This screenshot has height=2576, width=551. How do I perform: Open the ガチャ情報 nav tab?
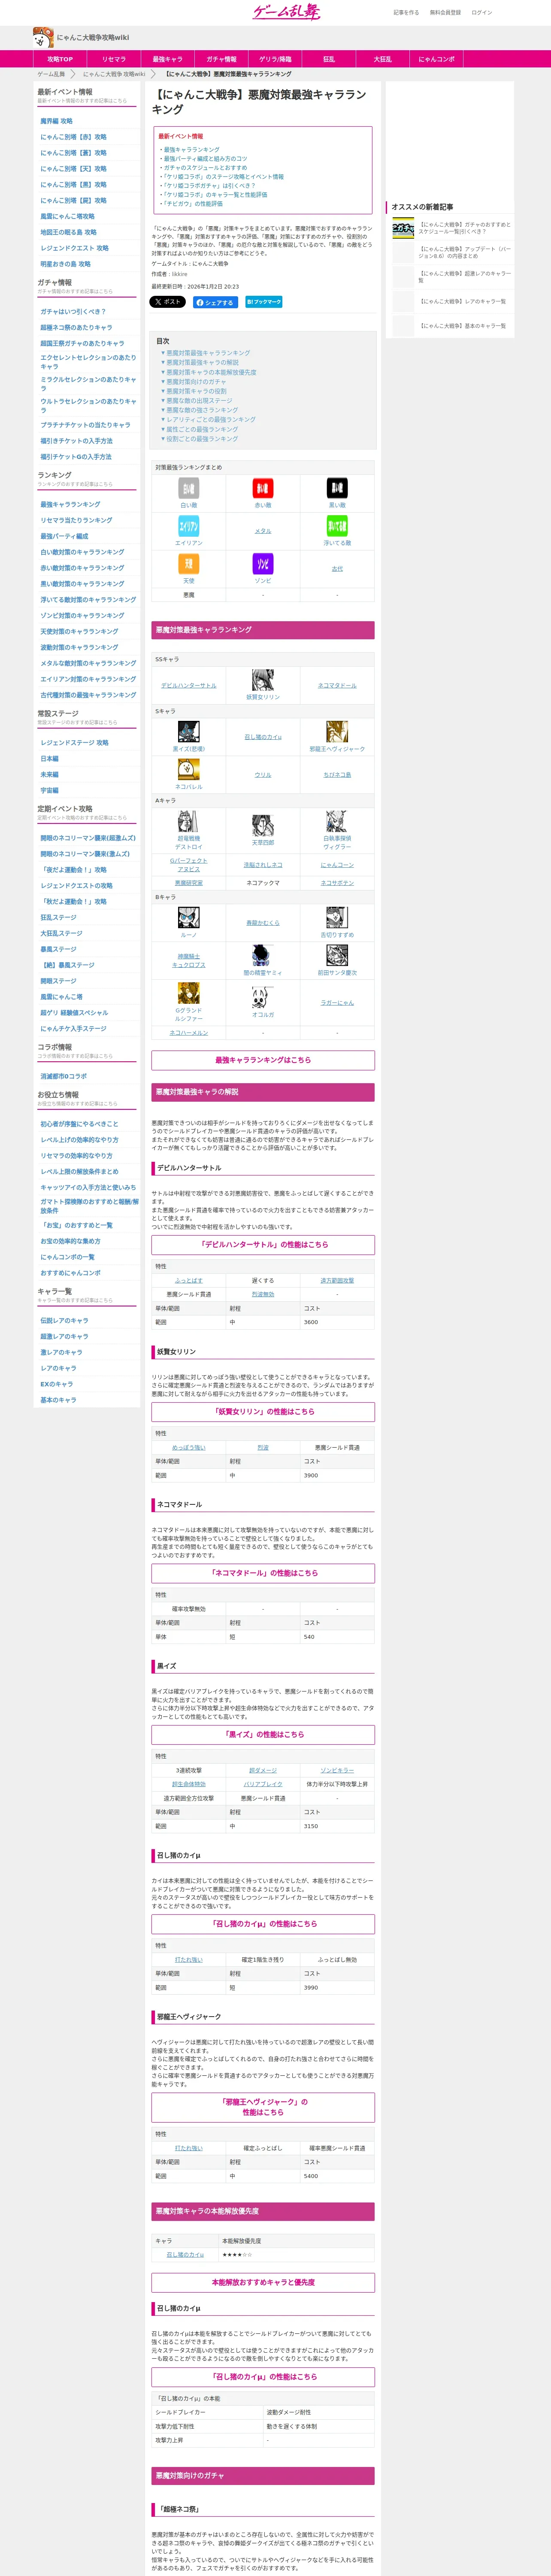[222, 59]
